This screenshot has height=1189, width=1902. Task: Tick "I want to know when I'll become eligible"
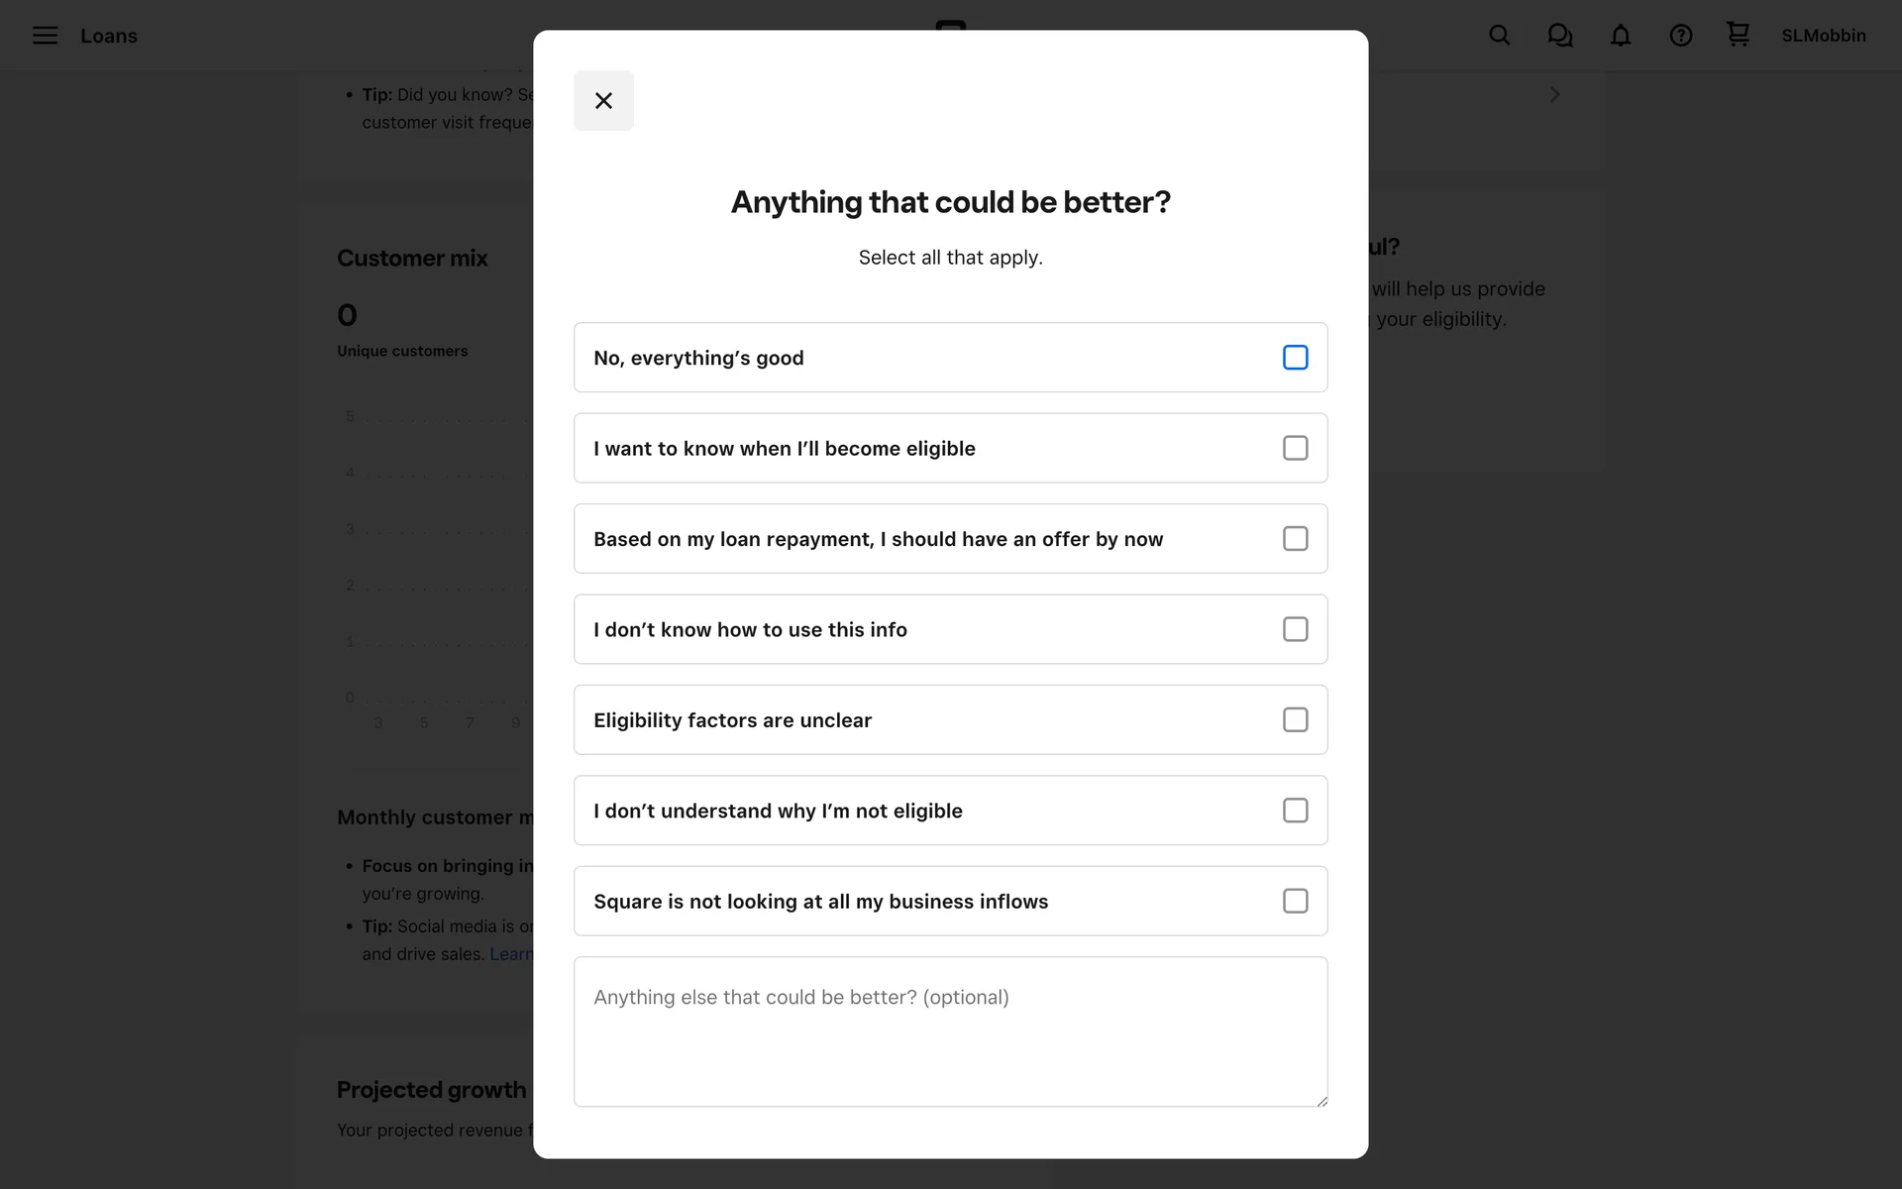[1295, 448]
